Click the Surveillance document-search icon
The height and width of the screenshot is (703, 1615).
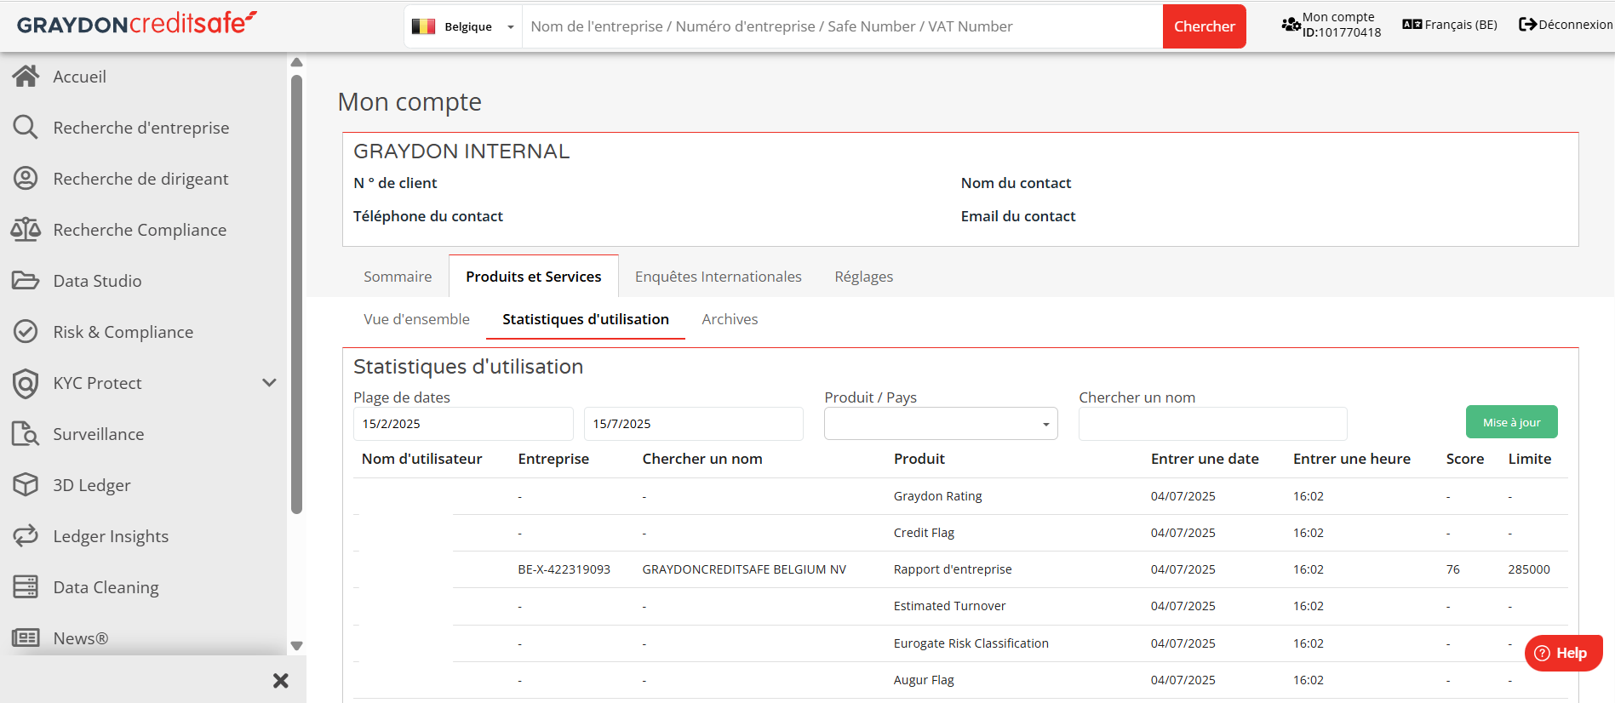pyautogui.click(x=26, y=434)
